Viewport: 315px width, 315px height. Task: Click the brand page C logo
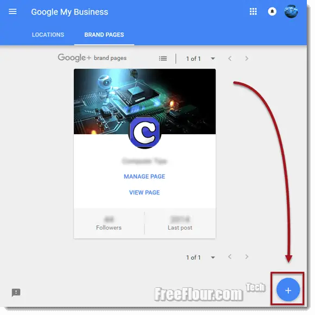click(x=144, y=132)
